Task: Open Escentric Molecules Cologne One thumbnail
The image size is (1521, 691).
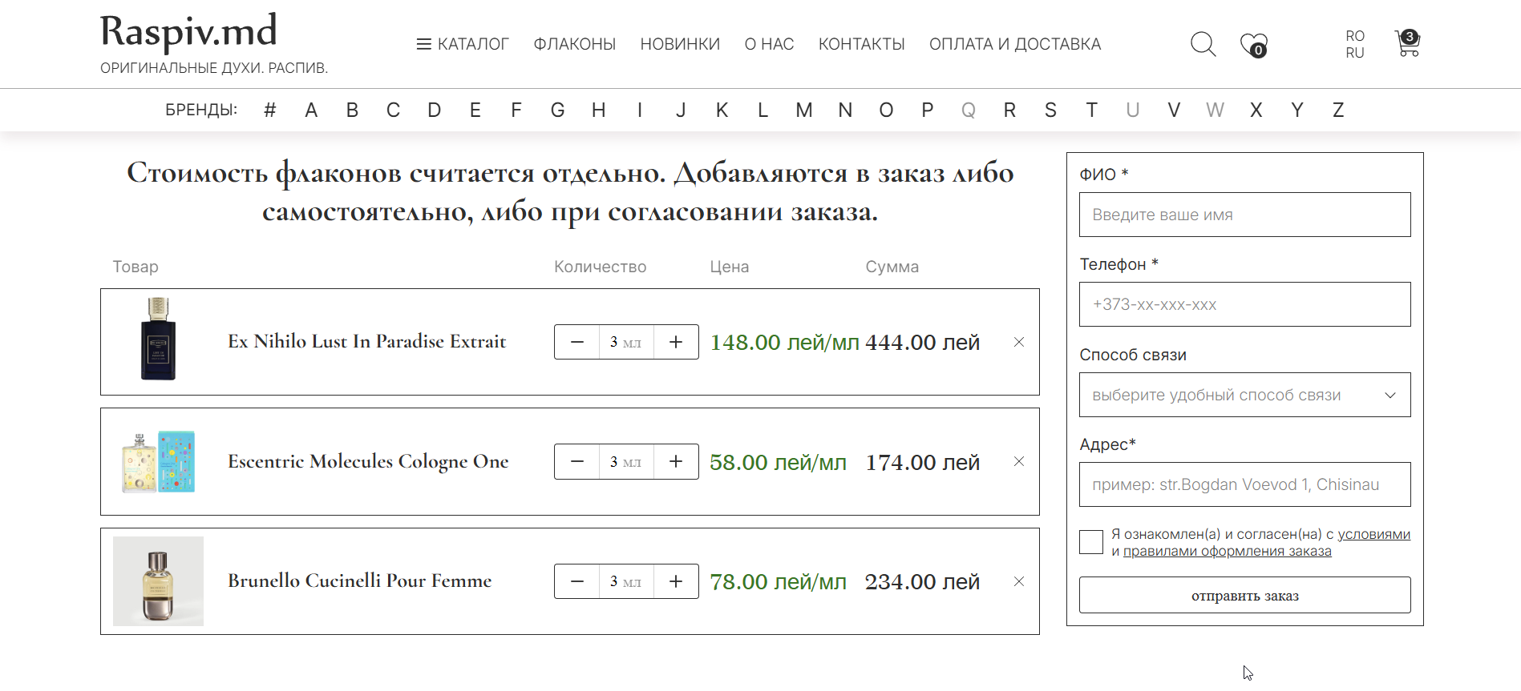Action: click(x=158, y=461)
